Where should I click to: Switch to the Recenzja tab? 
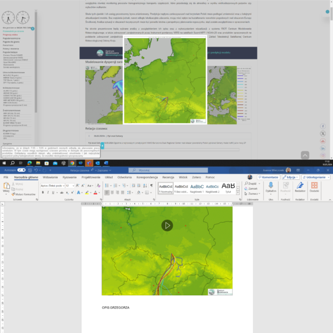168,177
